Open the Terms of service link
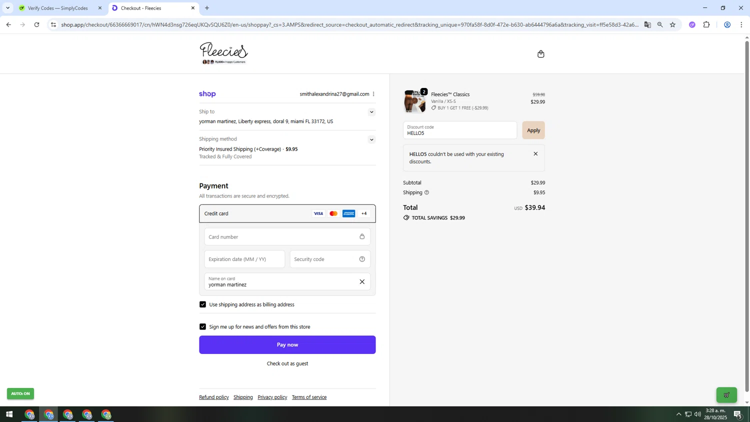This screenshot has height=422, width=750. point(309,397)
